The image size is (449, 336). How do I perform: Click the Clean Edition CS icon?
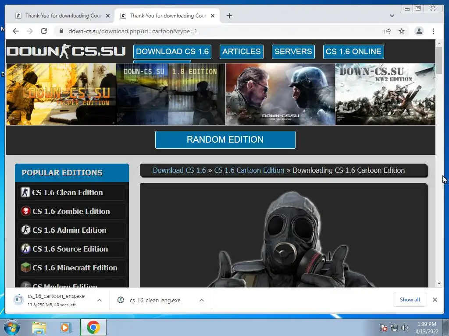[25, 192]
